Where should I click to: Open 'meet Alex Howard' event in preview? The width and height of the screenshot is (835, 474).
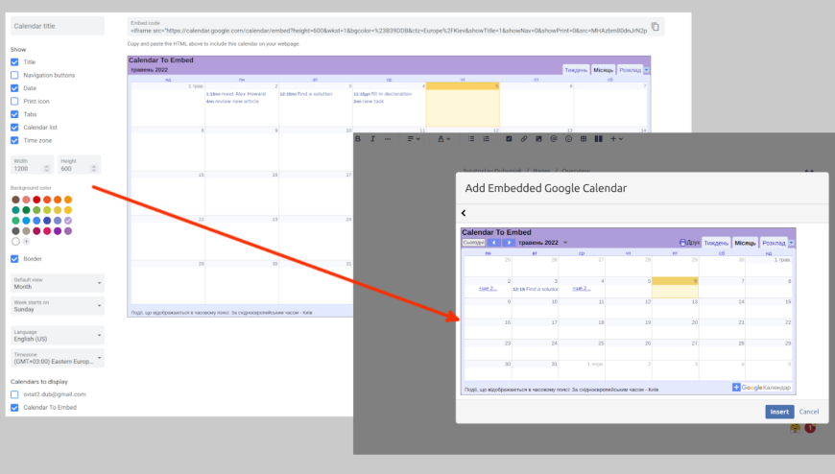(x=236, y=94)
